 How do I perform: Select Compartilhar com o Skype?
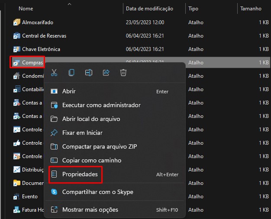tap(115, 192)
